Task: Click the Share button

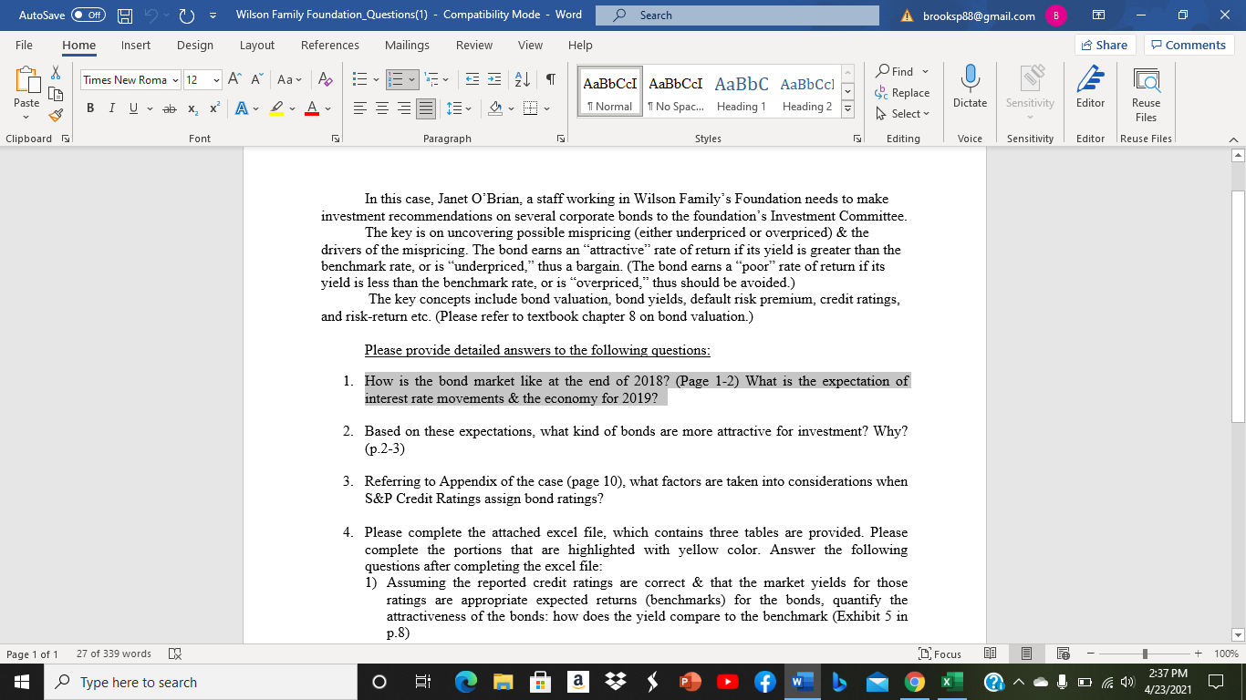Action: 1106,45
